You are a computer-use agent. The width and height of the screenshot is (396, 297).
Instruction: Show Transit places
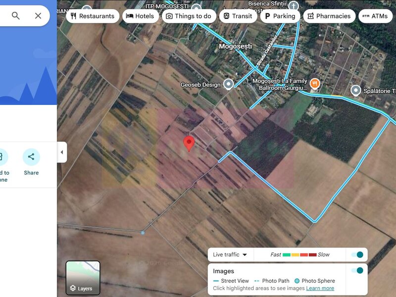coord(238,16)
